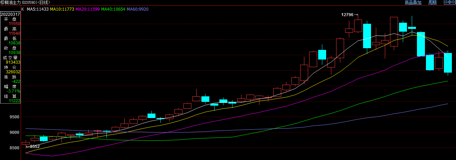Image resolution: width=456 pixels, height=160 pixels.
Task: Click the low marker label 8552
Action: pyautogui.click(x=35, y=146)
